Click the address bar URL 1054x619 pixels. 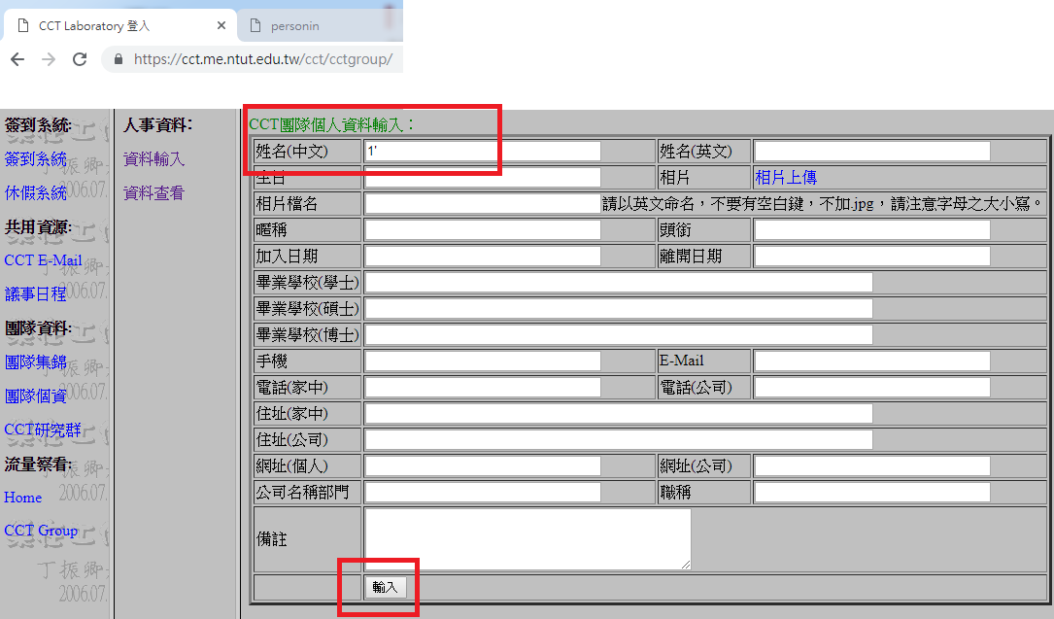pyautogui.click(x=263, y=59)
